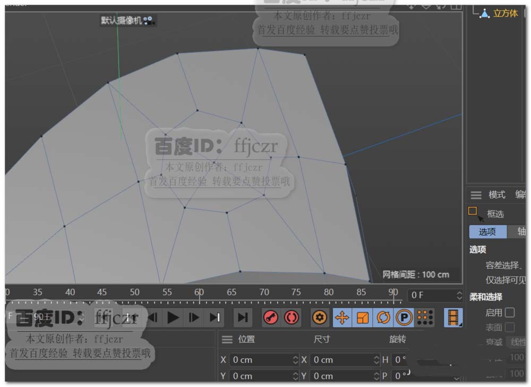The width and height of the screenshot is (531, 387).
Task: Click the camera icon next to 默认摄像机
Action: tap(148, 21)
